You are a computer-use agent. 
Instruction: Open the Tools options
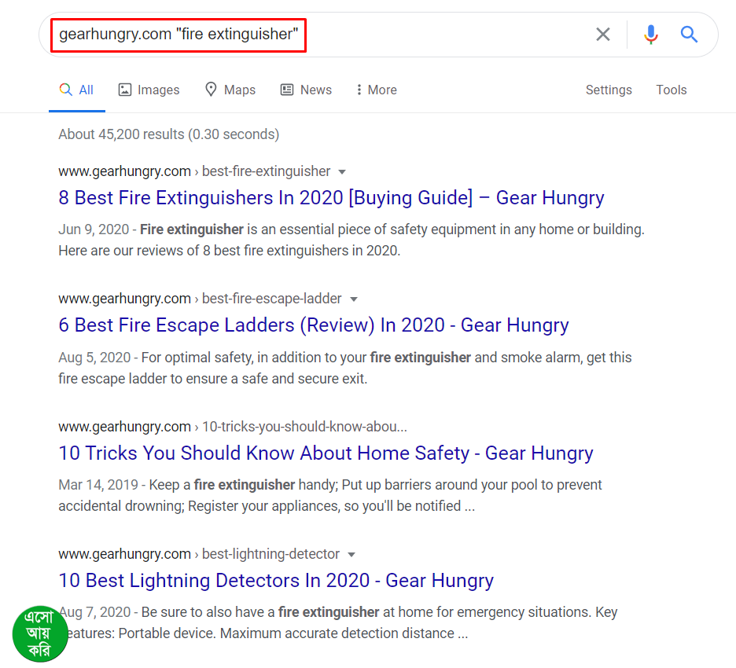[672, 90]
